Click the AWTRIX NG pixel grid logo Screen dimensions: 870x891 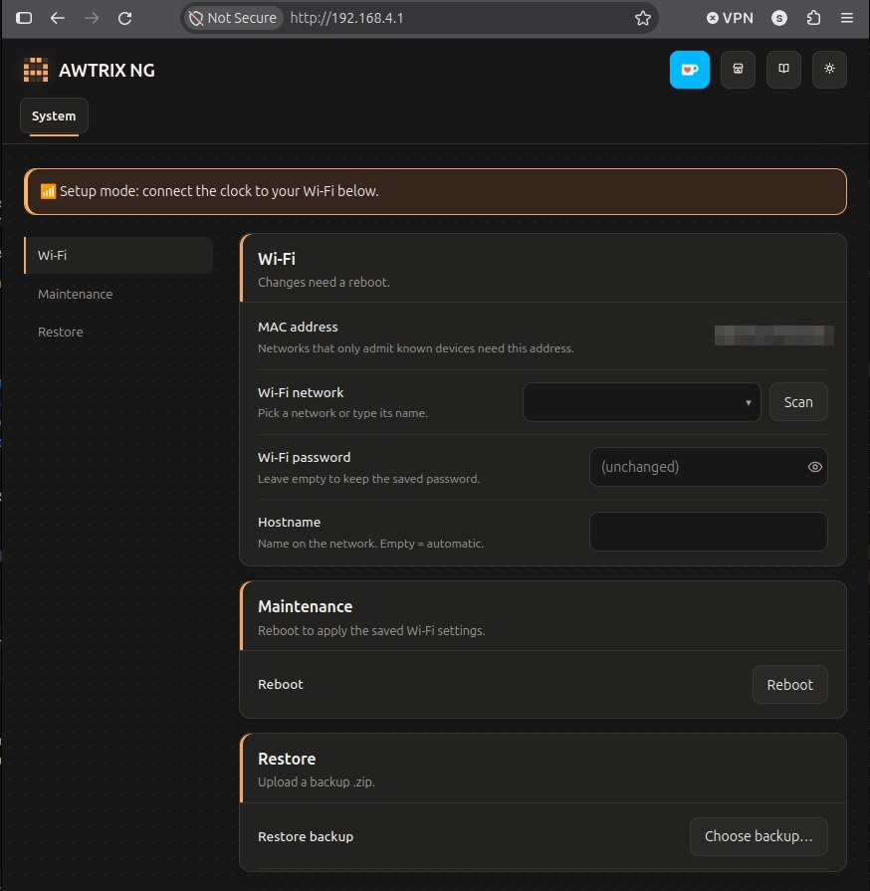[x=35, y=70]
